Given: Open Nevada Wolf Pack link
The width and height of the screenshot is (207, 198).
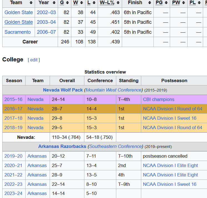Looking at the screenshot, I should pyautogui.click(x=63, y=90).
